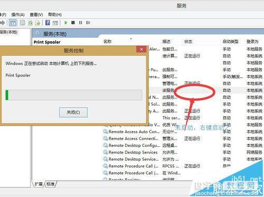The height and width of the screenshot is (197, 264).
Task: Click the Forward navigation arrow in the toolbar
Action: pos(2,23)
